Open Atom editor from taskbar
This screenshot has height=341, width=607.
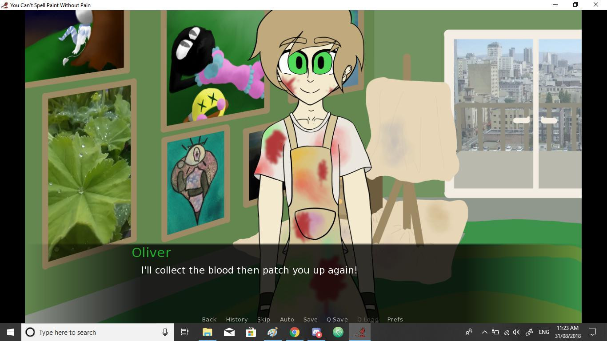click(x=338, y=332)
